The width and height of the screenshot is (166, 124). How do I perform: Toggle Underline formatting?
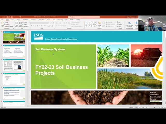[x=36, y=26]
